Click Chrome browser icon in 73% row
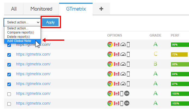 [110, 54]
